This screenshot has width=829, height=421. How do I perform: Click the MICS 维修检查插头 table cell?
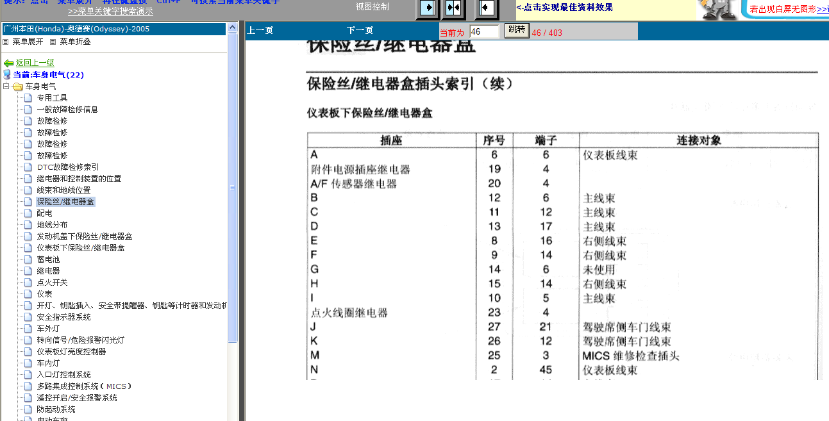tap(631, 356)
